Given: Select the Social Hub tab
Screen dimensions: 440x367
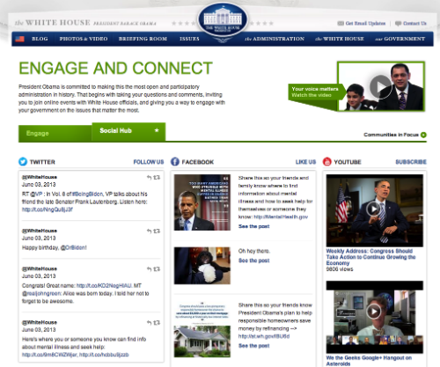Looking at the screenshot, I should click(x=128, y=131).
